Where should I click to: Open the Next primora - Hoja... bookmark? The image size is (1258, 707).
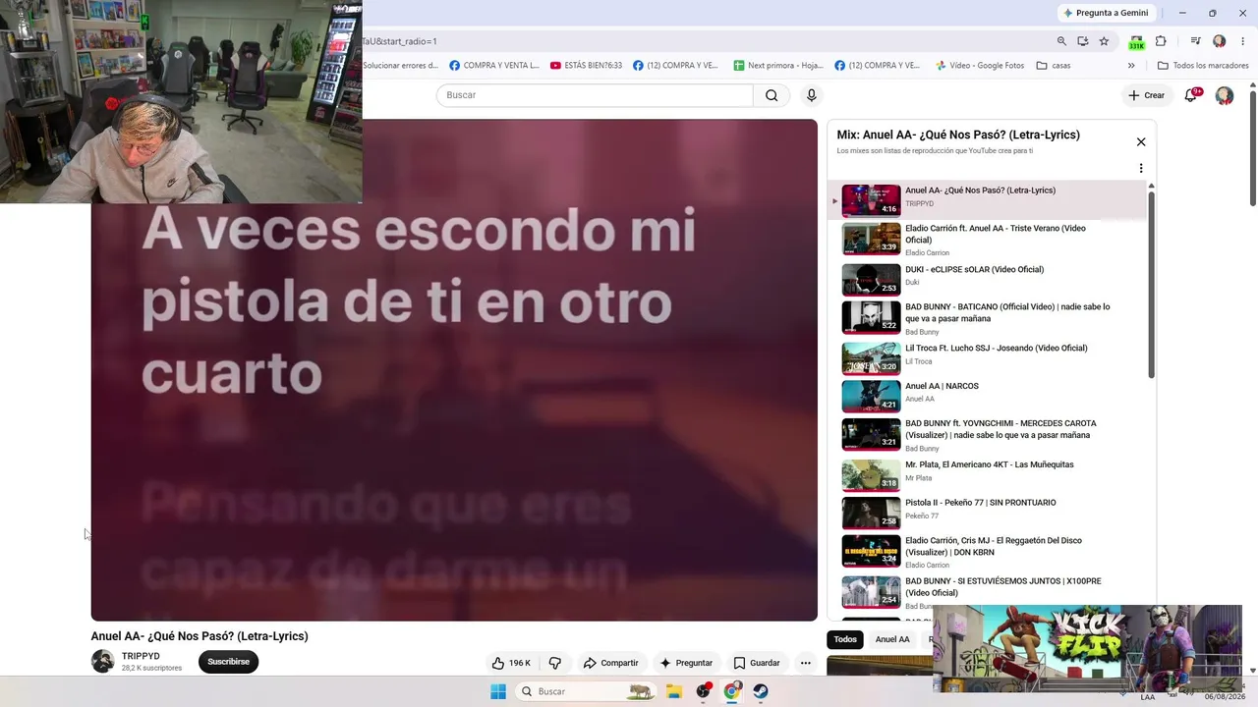coord(778,66)
